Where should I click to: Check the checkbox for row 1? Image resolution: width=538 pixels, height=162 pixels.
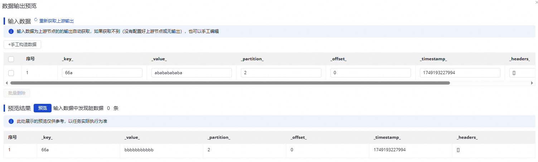coord(11,73)
